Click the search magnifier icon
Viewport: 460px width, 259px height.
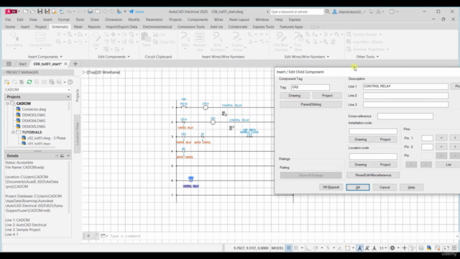pos(327,12)
